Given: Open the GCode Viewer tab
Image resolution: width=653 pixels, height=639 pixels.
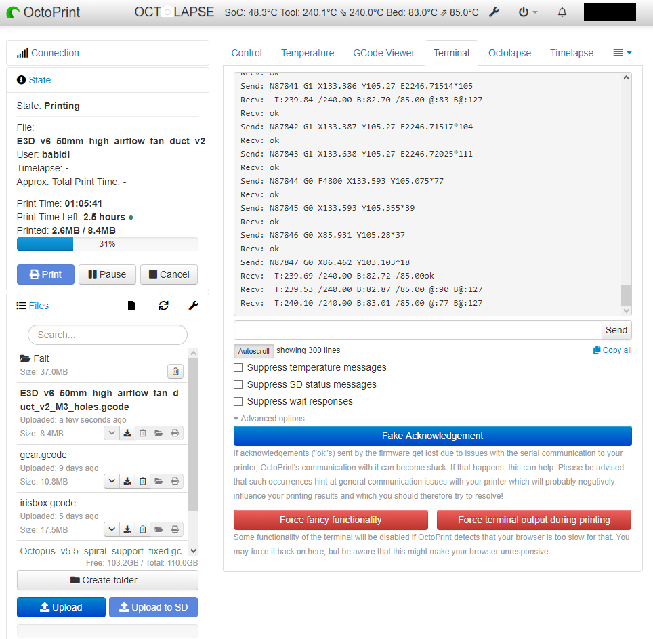Looking at the screenshot, I should [x=383, y=53].
